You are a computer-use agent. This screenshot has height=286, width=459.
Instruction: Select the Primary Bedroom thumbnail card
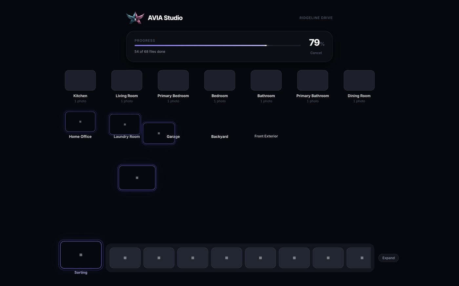coord(173,80)
